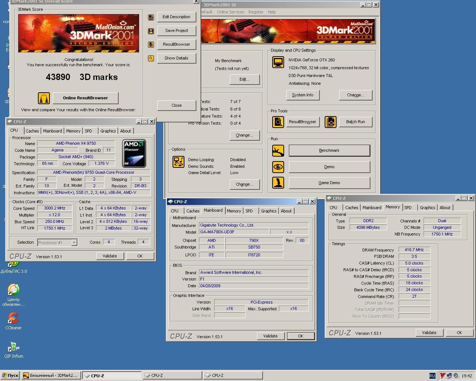Click the Game Demo joystick icon
This screenshot has width=476, height=381.
tap(278, 183)
